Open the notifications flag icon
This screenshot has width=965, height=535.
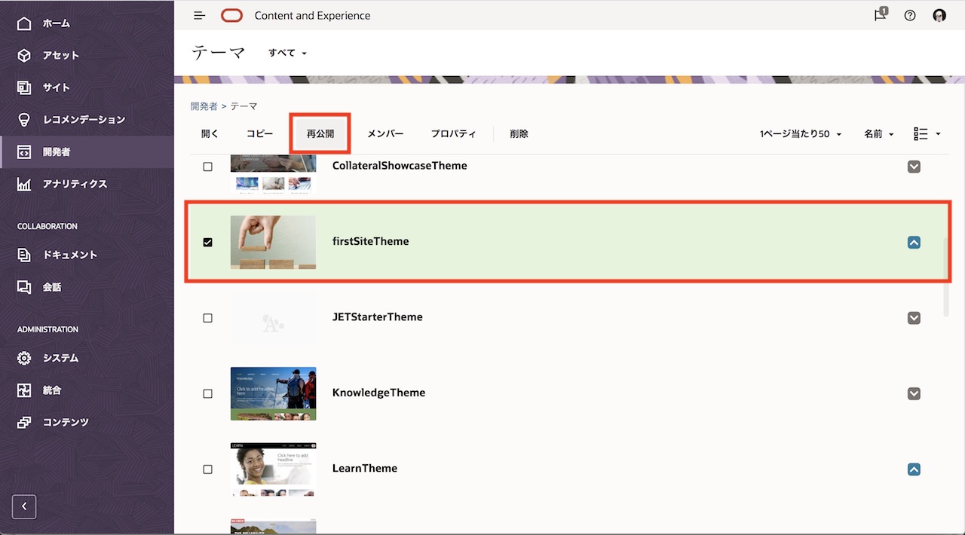880,15
